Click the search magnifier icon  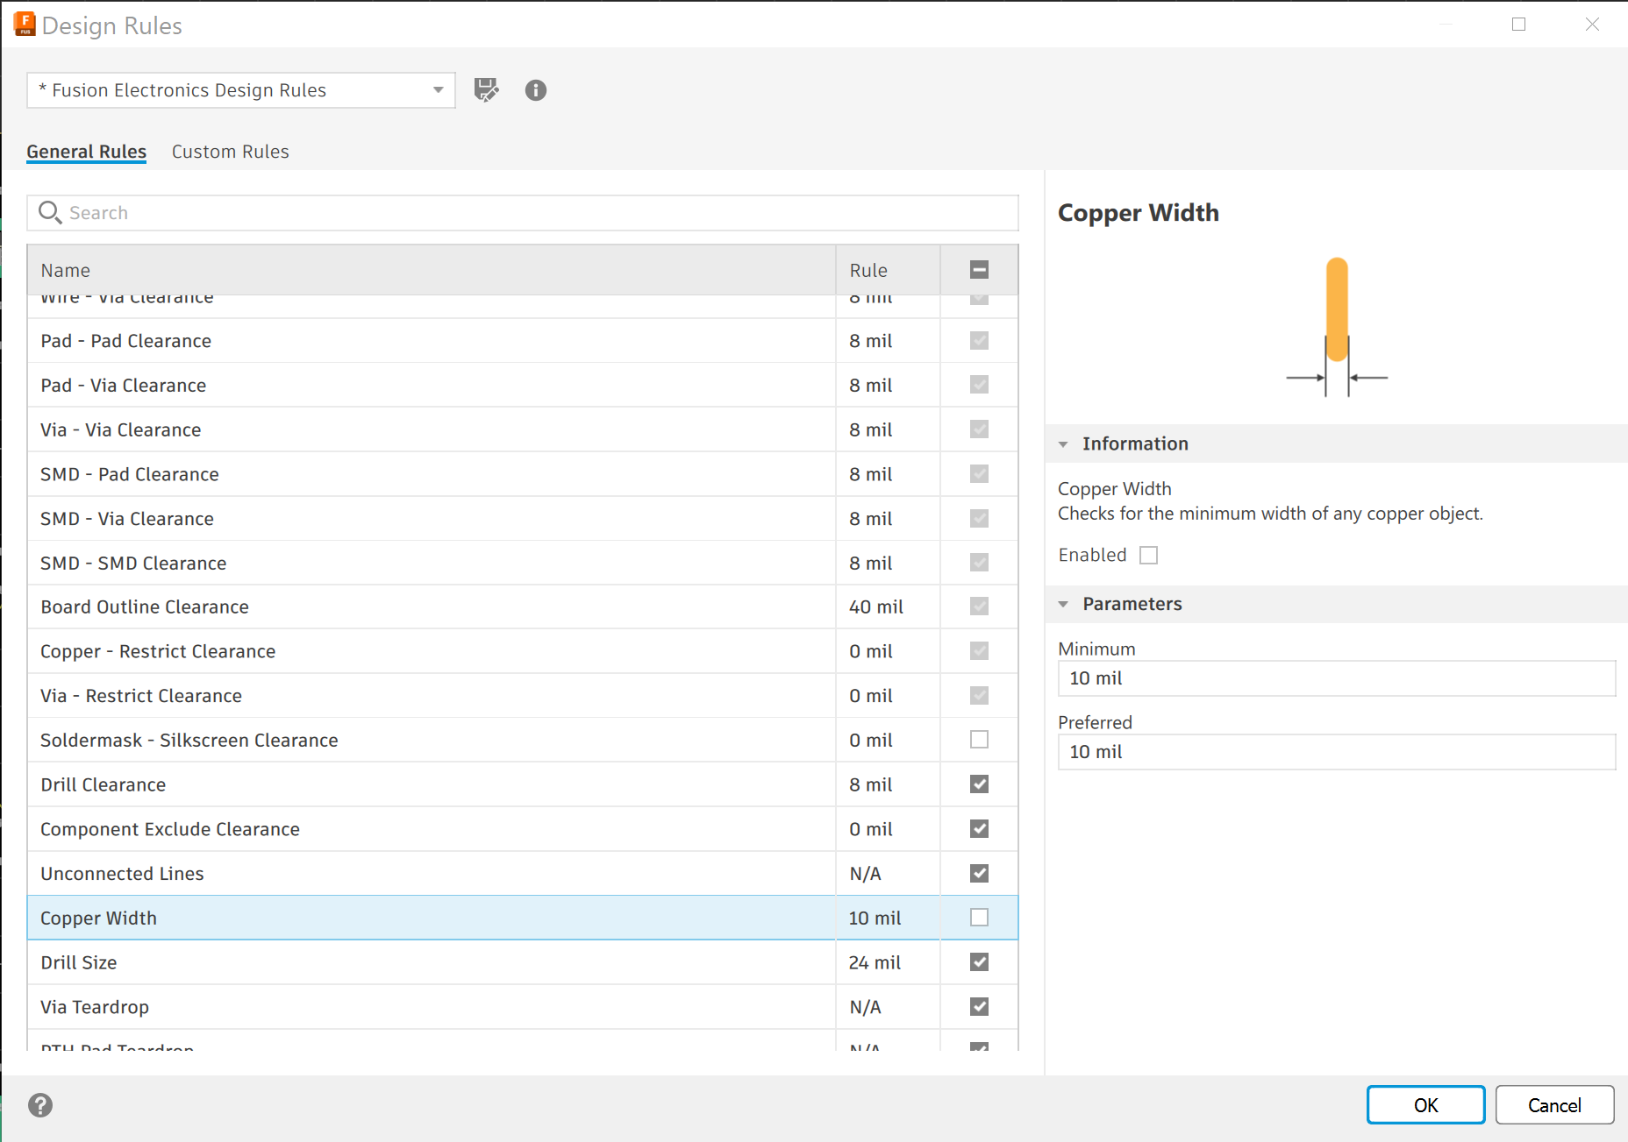(x=50, y=213)
